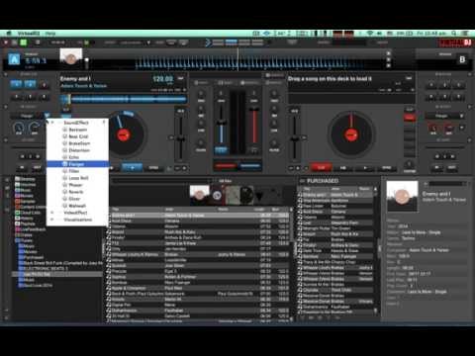Open Sampler folder in browser tree

pyautogui.click(x=25, y=201)
